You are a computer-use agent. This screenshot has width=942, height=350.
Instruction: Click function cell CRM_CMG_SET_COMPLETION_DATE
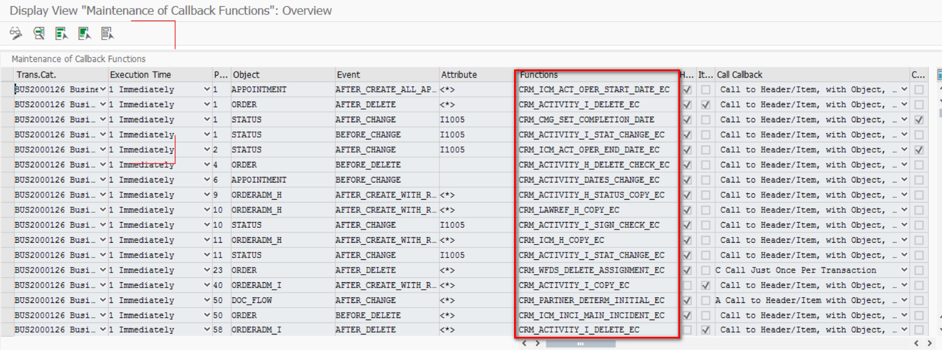(x=597, y=119)
